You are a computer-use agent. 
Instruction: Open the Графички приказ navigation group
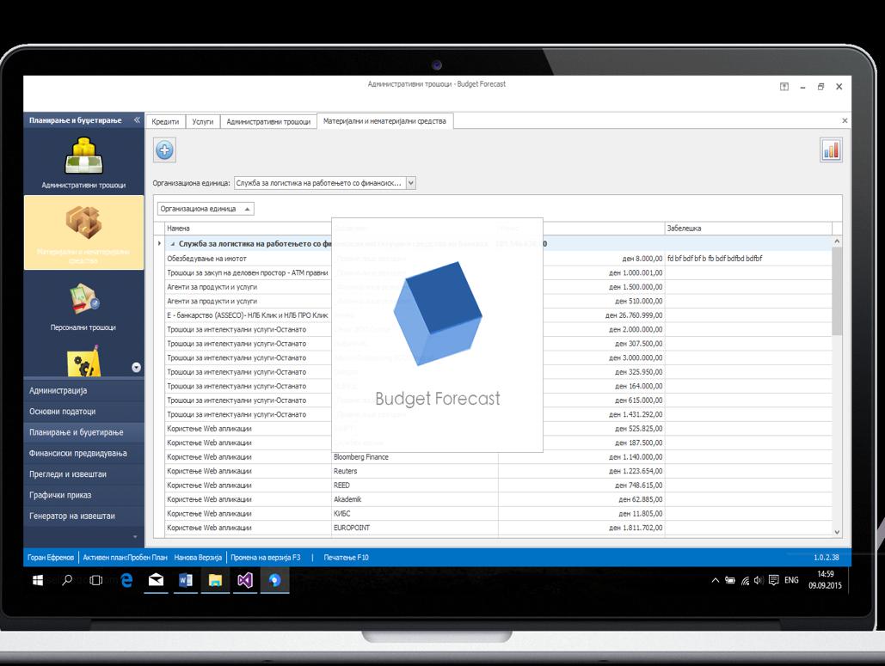(83, 495)
